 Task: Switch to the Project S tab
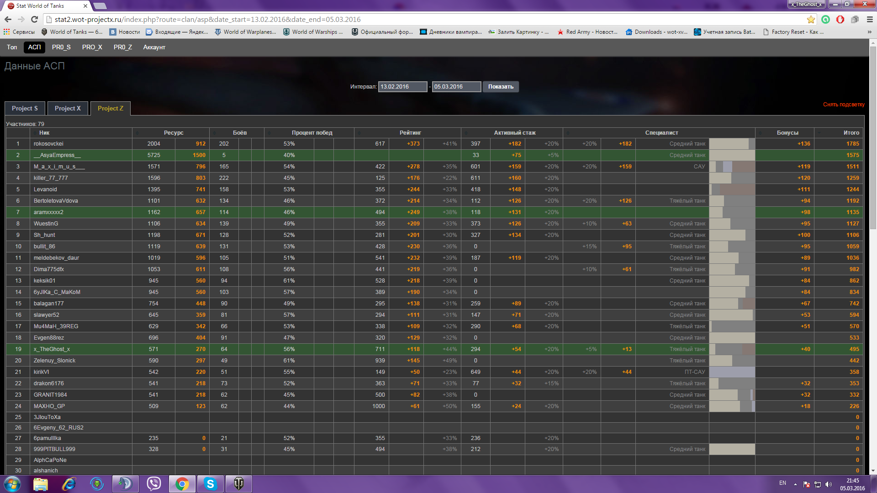coord(25,109)
